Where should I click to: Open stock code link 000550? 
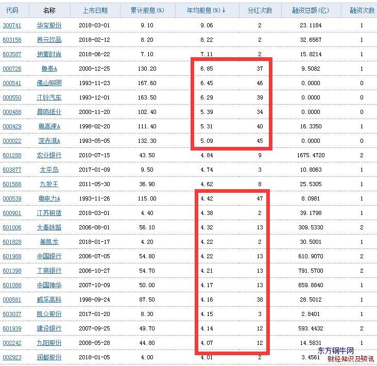tap(12, 97)
